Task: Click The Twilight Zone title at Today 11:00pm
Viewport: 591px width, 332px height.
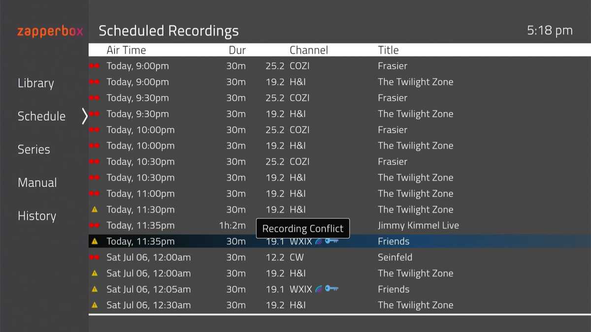Action: [416, 193]
